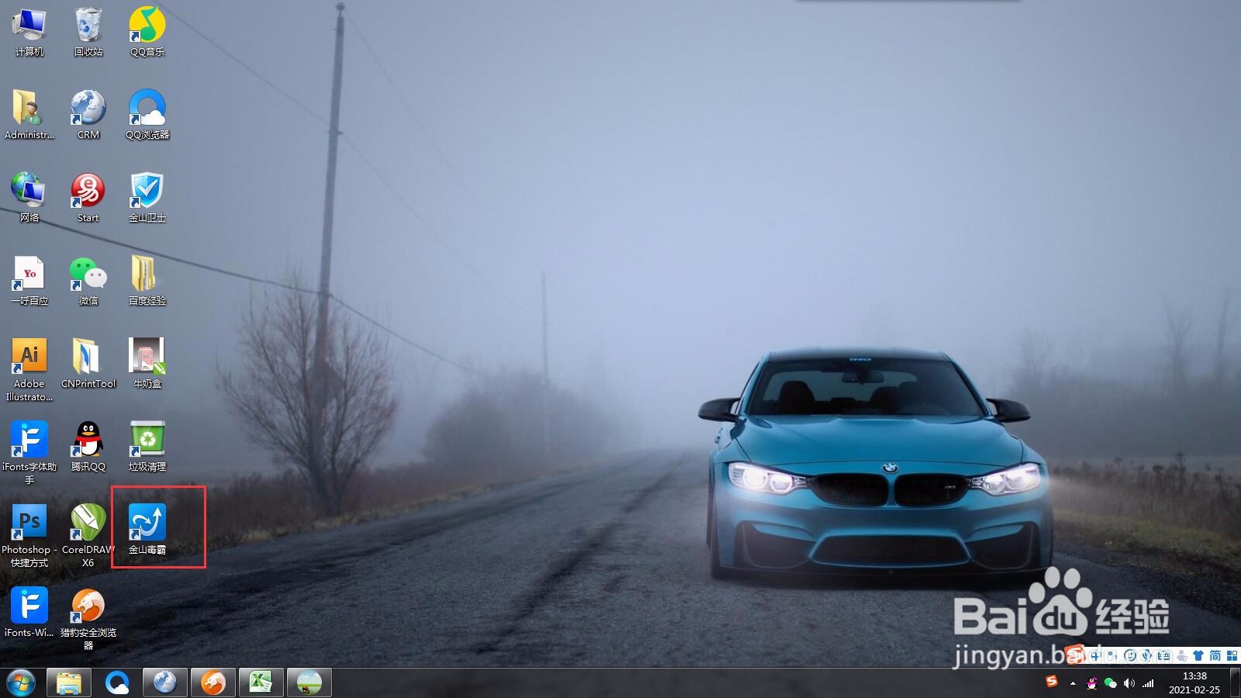The width and height of the screenshot is (1241, 698).
Task: Select the QQ浏览器 desktop shortcut
Action: (147, 115)
